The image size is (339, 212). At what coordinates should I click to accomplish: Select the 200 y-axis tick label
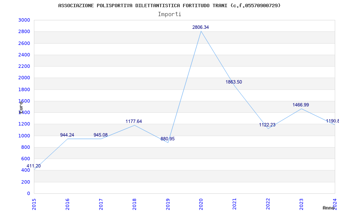point(25,182)
